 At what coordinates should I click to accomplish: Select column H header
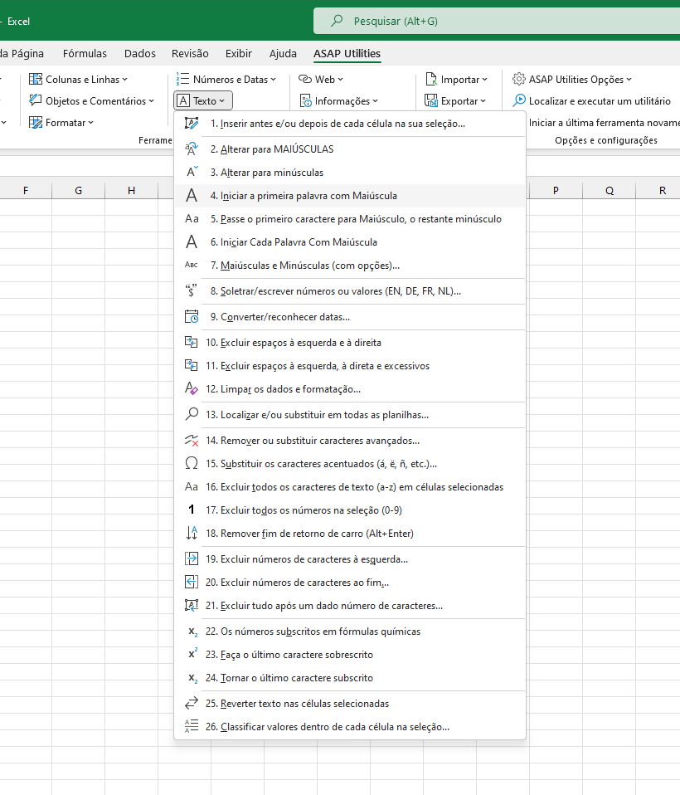132,191
